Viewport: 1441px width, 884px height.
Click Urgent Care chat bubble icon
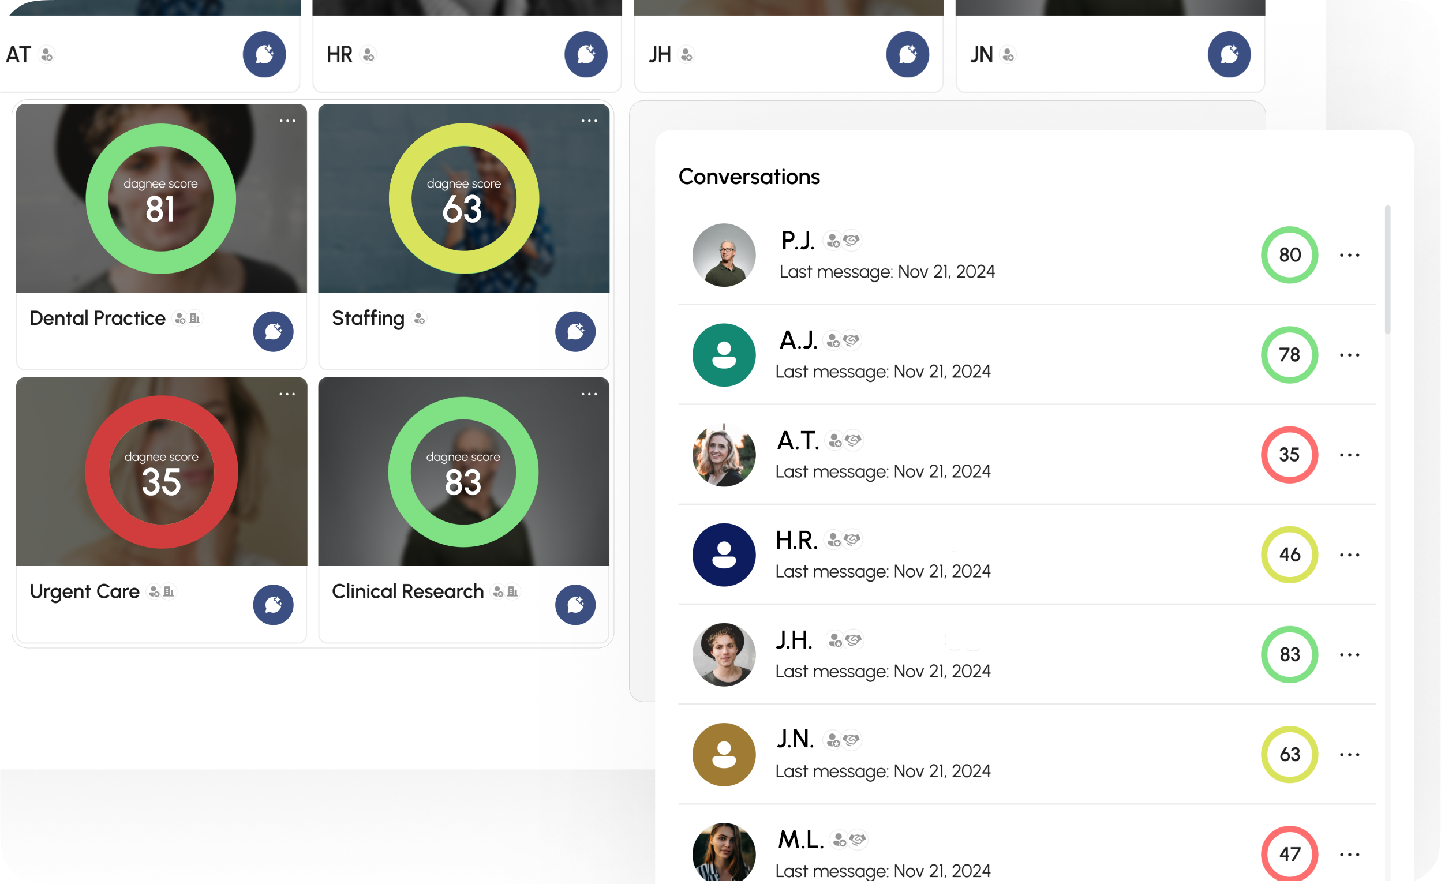273,605
